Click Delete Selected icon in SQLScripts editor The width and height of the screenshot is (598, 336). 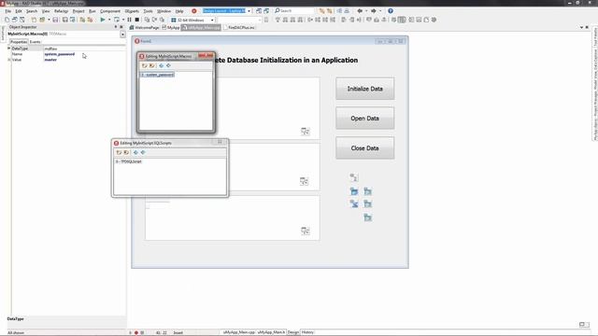pyautogui.click(x=126, y=152)
